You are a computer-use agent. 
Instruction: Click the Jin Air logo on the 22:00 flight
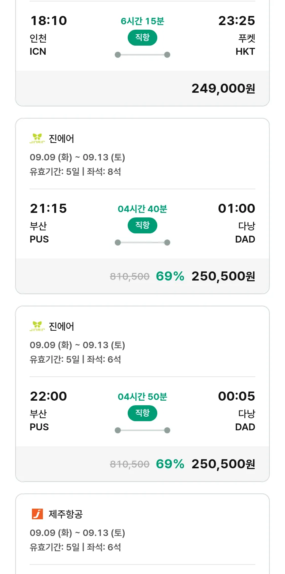[x=37, y=326]
